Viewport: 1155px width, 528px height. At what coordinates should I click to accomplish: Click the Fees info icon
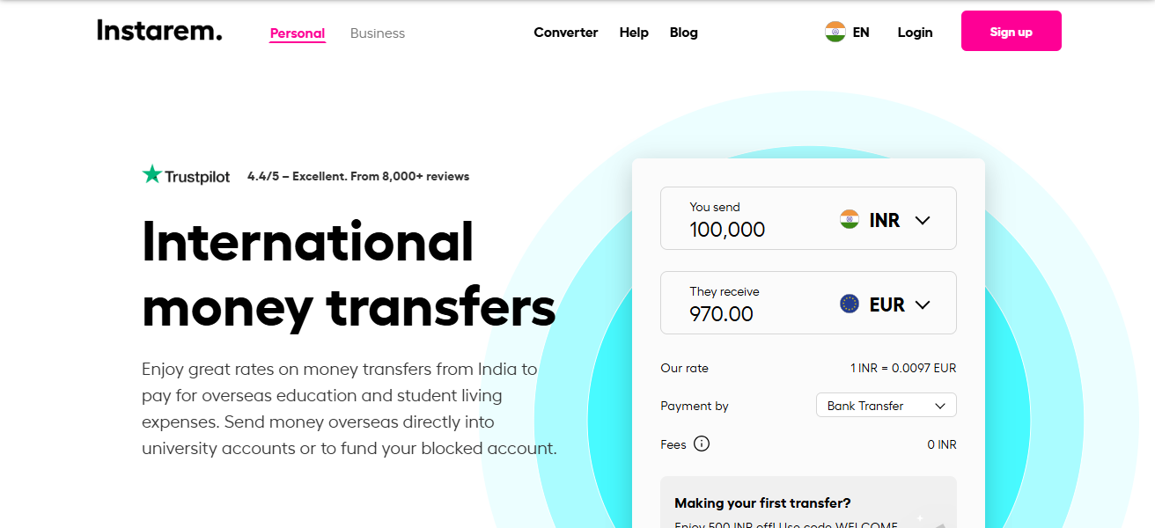702,444
